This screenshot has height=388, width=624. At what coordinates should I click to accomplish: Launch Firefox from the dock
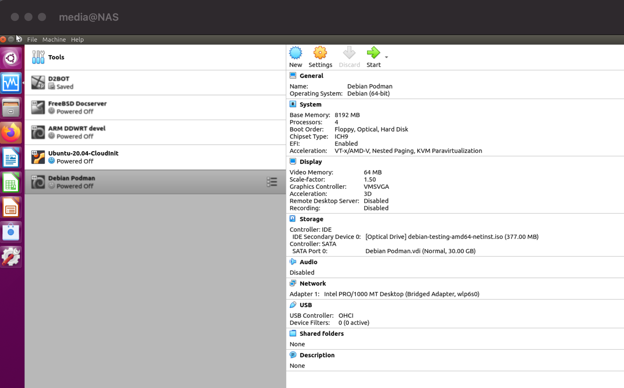pyautogui.click(x=11, y=132)
